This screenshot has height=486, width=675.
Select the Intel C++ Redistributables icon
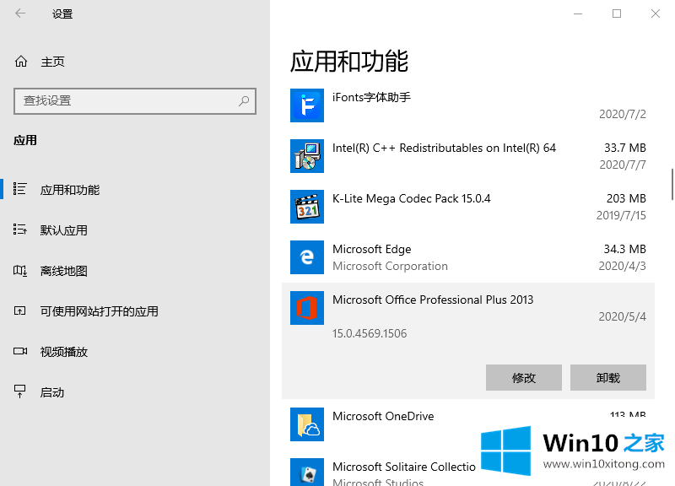(x=307, y=156)
